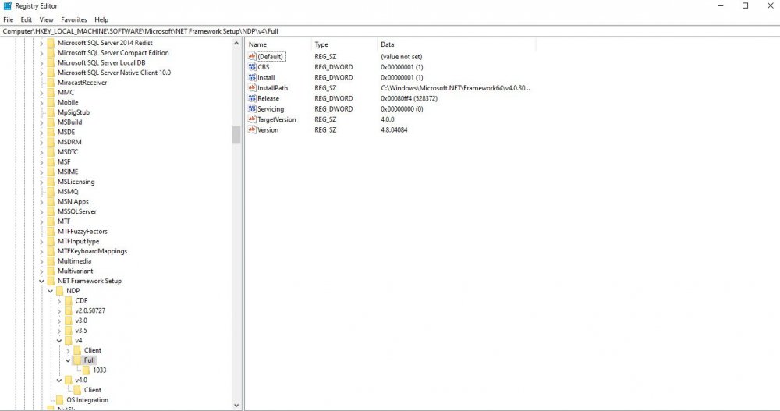
Task: Select the MTFInputType key
Action: click(x=78, y=241)
